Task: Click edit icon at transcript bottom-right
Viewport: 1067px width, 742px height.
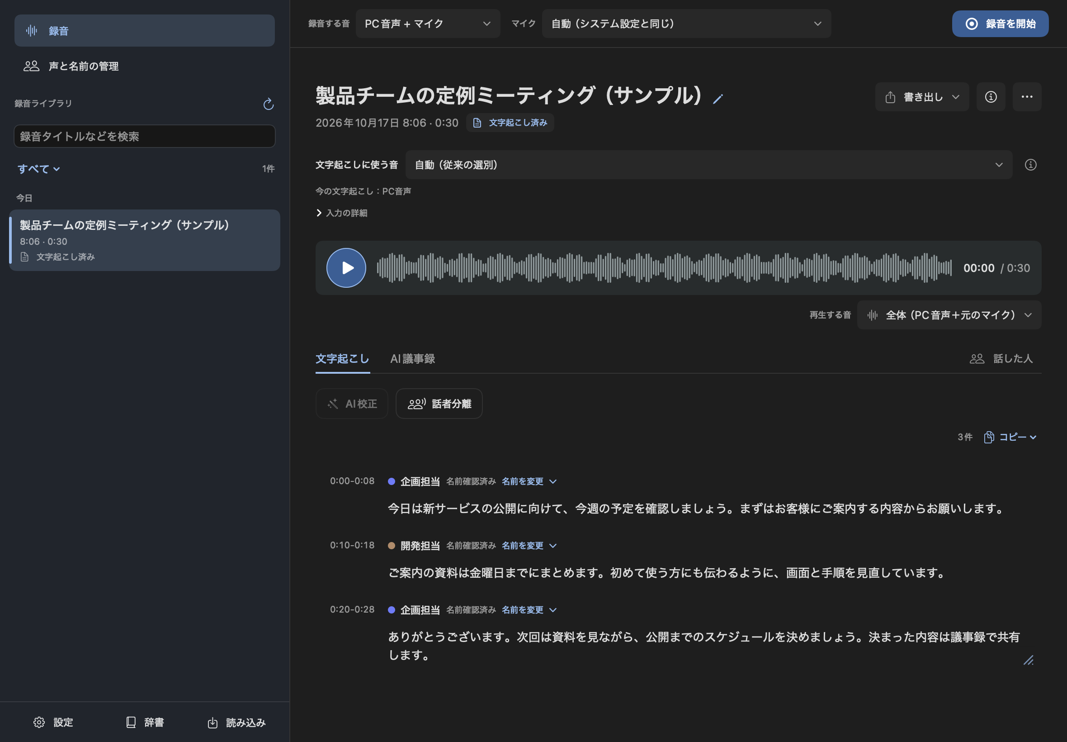Action: [x=1028, y=660]
